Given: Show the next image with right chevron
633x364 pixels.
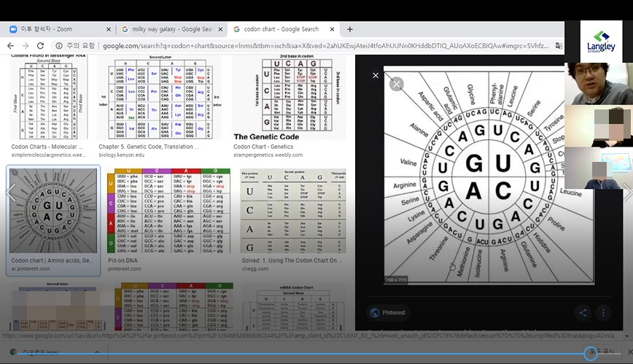Looking at the screenshot, I should [627, 193].
